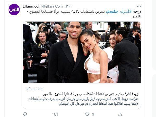Click the word بالصور on the tweet's second line
Image resolution: width=156 pixels, height=117 pixels.
click(137, 16)
